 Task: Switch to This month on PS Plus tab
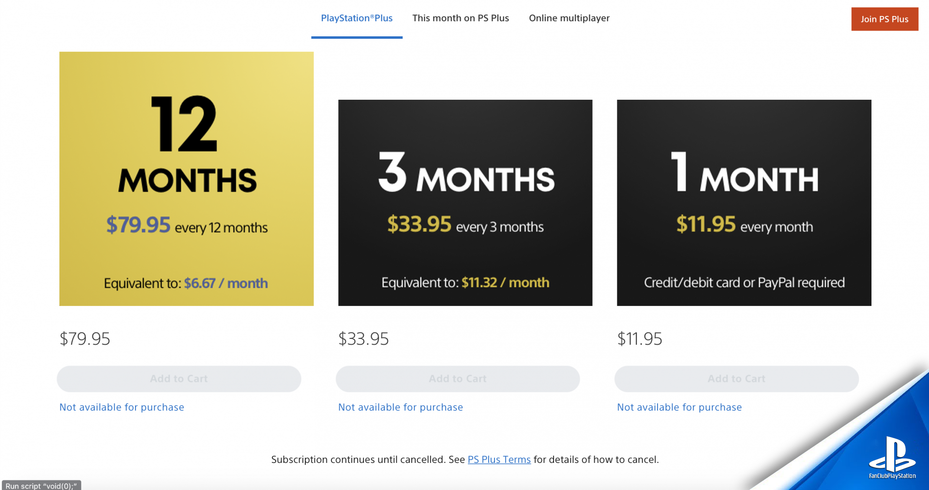(x=461, y=18)
